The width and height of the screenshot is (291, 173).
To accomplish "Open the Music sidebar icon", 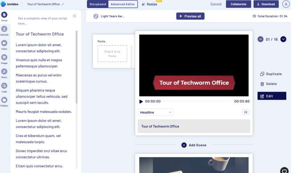I will [x=4, y=72].
